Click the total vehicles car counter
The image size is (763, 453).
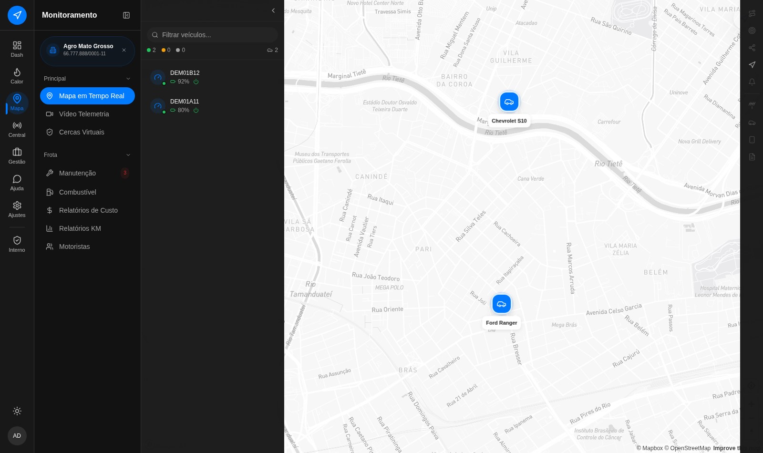(272, 50)
